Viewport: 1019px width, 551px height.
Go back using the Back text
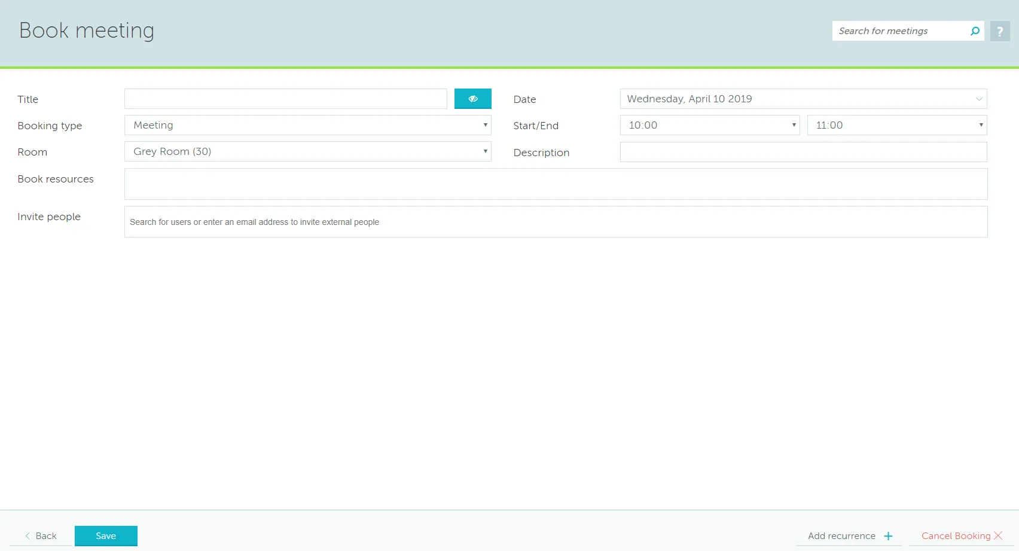pos(46,536)
